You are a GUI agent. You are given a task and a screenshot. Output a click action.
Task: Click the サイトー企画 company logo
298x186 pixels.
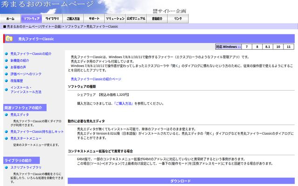click(x=169, y=11)
